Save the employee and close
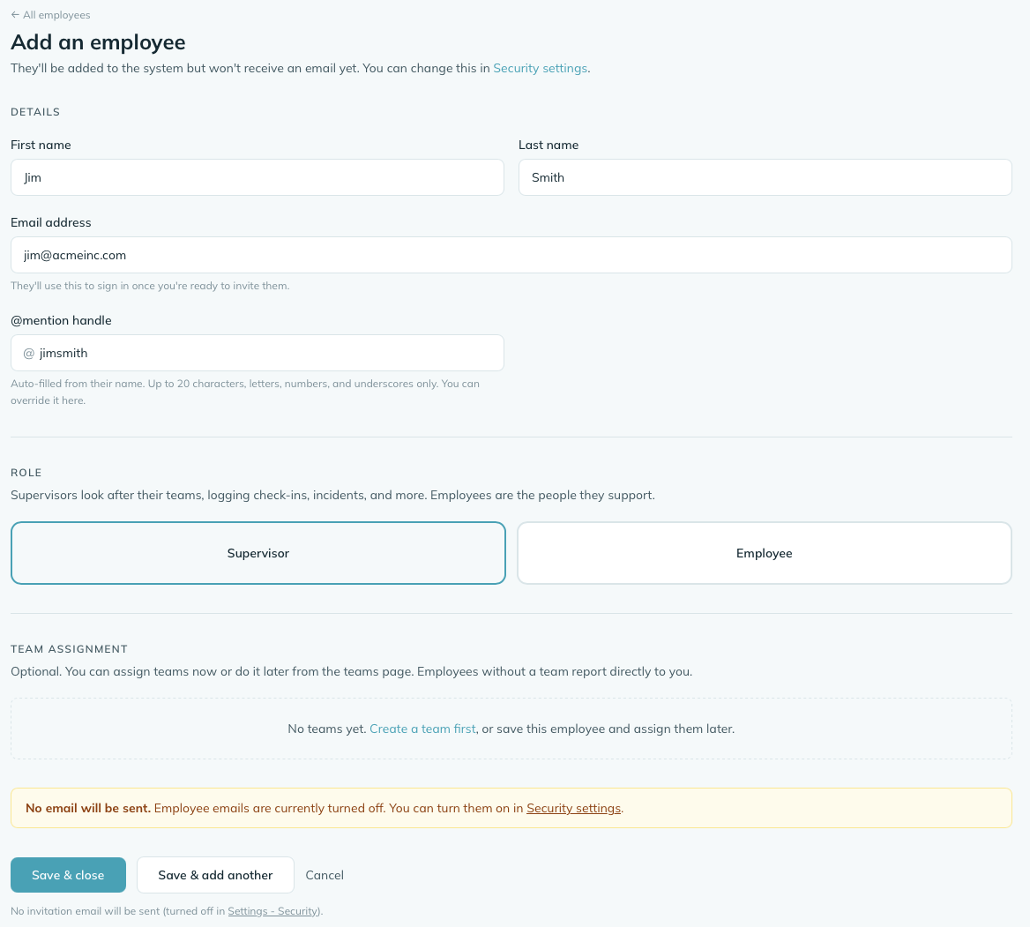Viewport: 1030px width, 927px height. coord(68,875)
